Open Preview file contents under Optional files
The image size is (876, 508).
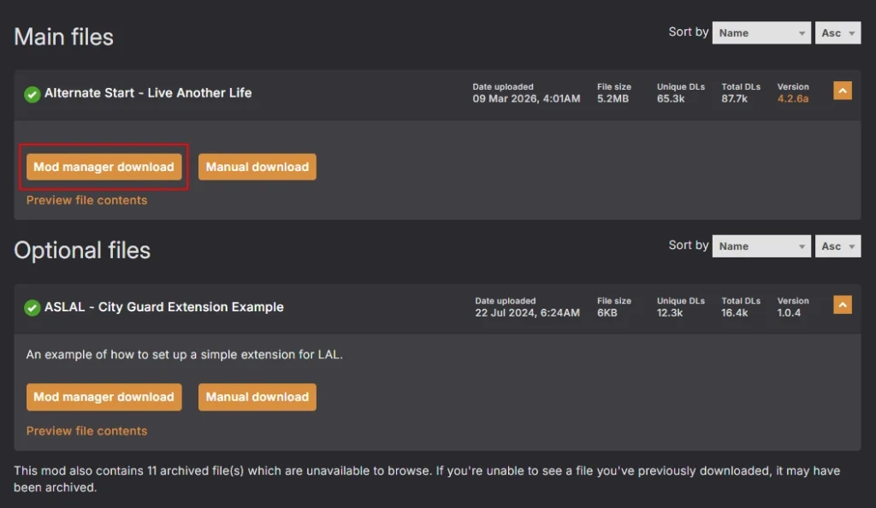click(x=86, y=431)
